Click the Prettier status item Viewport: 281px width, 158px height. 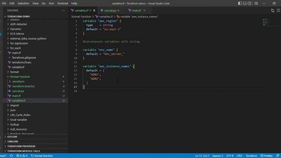267,156
